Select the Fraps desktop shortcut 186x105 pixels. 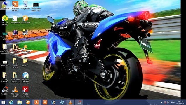(x=25, y=34)
